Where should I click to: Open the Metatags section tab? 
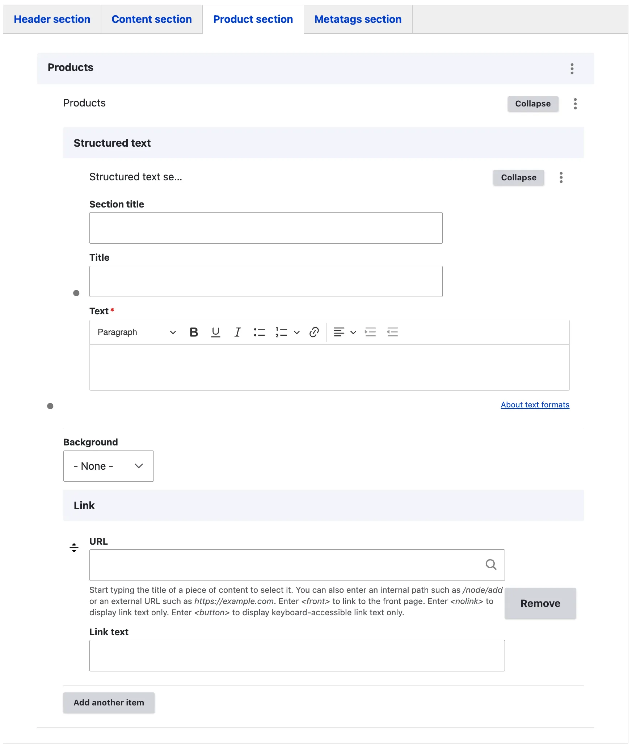358,19
